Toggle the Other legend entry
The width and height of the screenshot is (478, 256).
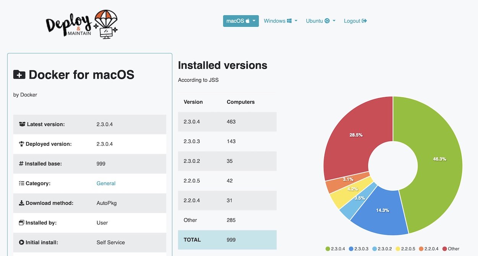[x=451, y=249]
